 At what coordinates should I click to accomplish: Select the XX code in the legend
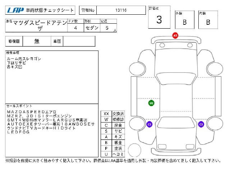tap(106, 114)
